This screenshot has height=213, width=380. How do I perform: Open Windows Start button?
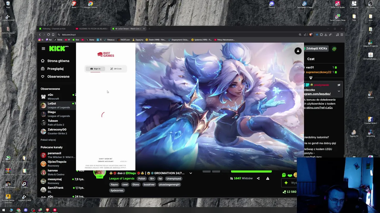click(x=4, y=210)
